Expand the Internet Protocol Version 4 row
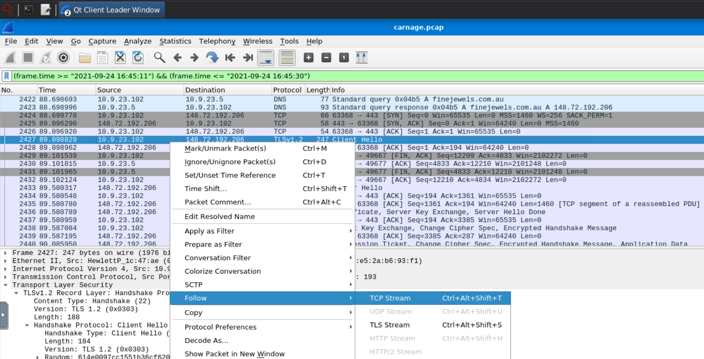This screenshot has width=704, height=359. [x=6, y=269]
